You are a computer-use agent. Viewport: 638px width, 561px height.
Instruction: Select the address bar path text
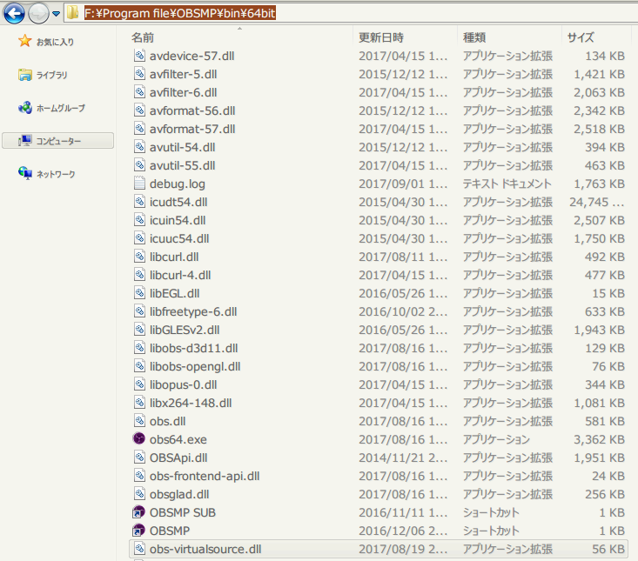pyautogui.click(x=180, y=13)
